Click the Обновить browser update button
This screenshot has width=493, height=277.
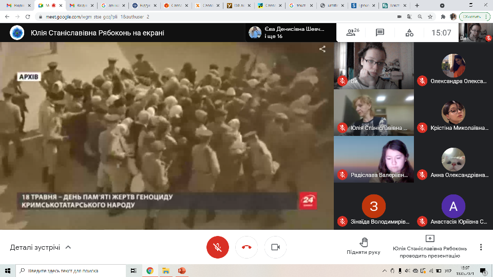point(473,17)
